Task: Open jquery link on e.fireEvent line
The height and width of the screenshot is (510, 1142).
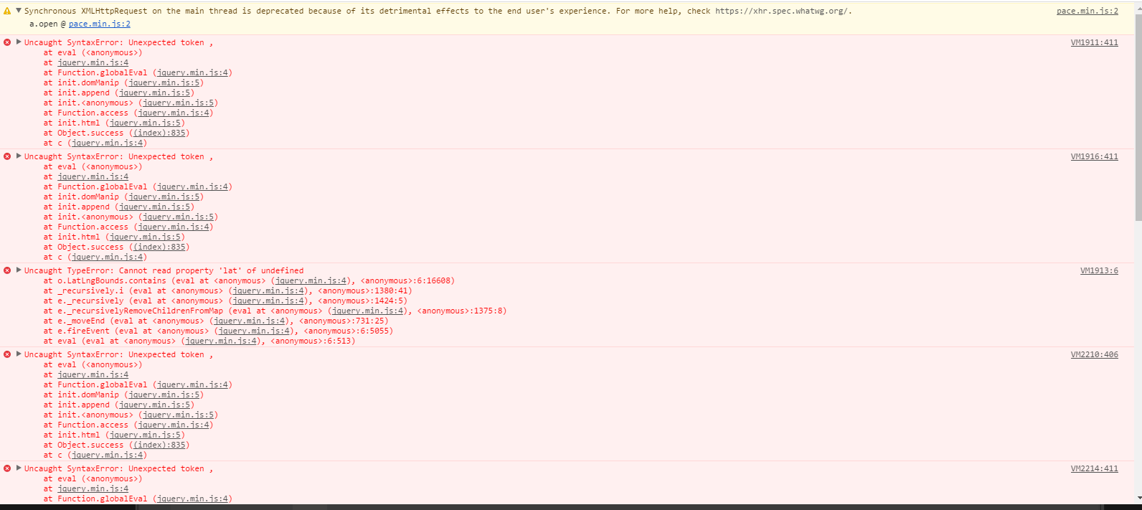Action: click(x=254, y=331)
